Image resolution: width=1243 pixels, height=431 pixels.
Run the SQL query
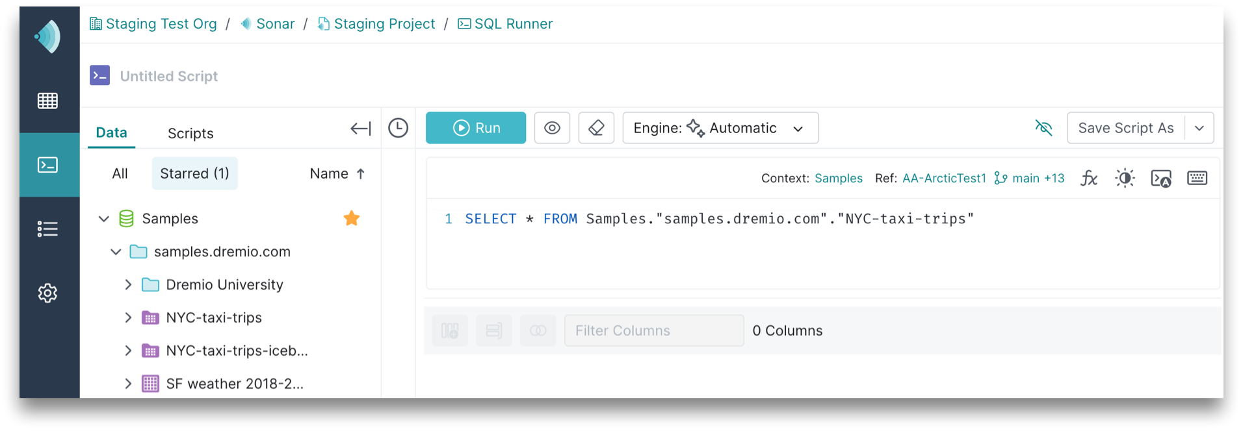pyautogui.click(x=476, y=128)
